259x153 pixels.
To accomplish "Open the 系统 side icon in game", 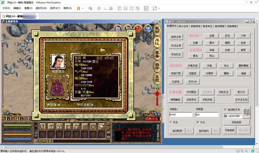I will [157, 79].
